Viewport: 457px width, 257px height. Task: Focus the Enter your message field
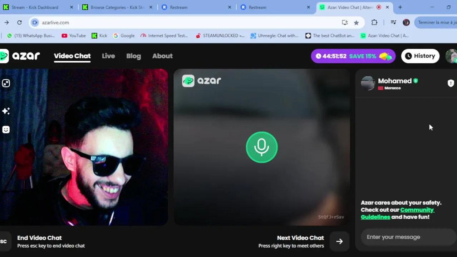409,237
